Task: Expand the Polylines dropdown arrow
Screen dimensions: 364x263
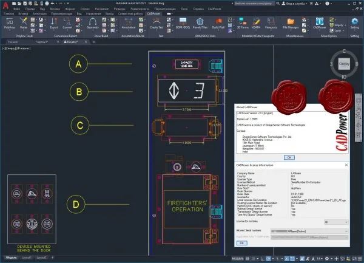Action: (10, 30)
